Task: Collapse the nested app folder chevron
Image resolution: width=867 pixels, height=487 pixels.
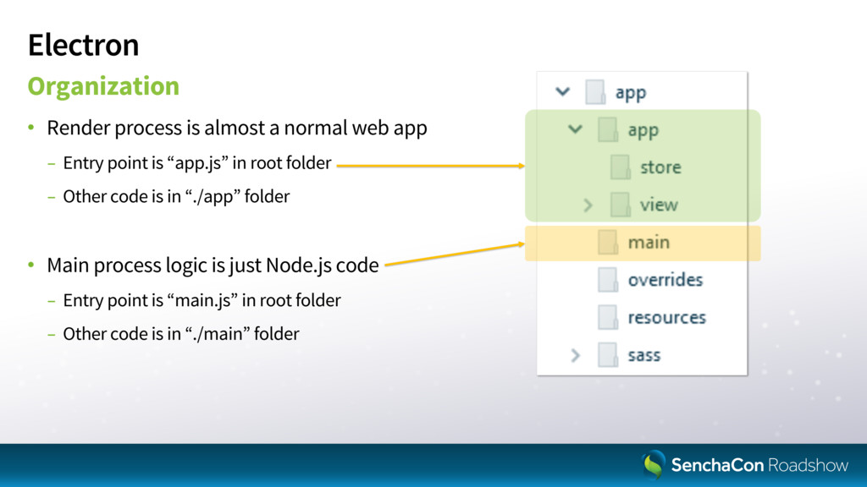Action: point(575,129)
